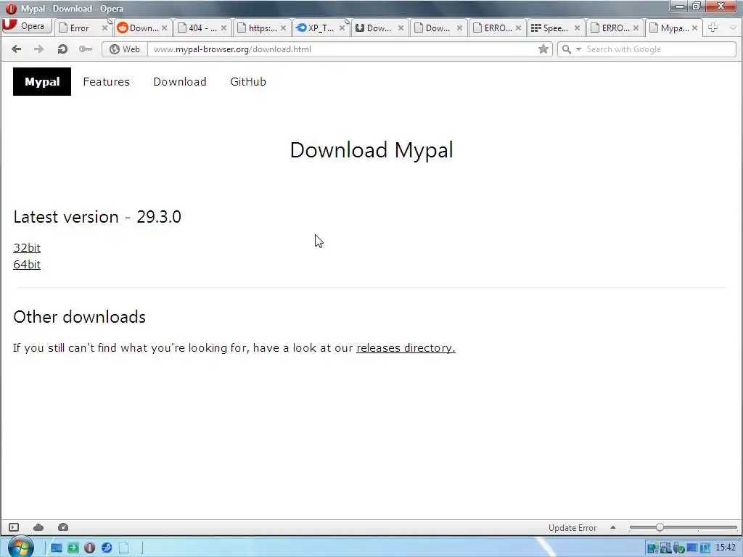Download the 64bit version

coord(27,264)
